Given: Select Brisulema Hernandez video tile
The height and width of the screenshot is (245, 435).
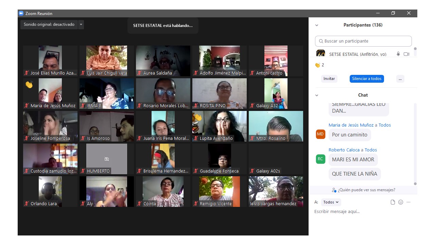Looking at the screenshot, I should tap(163, 159).
